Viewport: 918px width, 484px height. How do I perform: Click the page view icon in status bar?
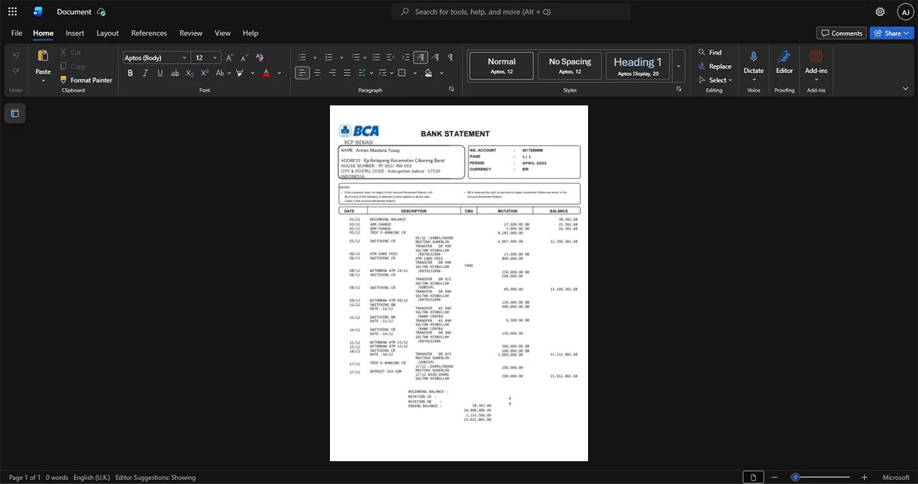753,477
